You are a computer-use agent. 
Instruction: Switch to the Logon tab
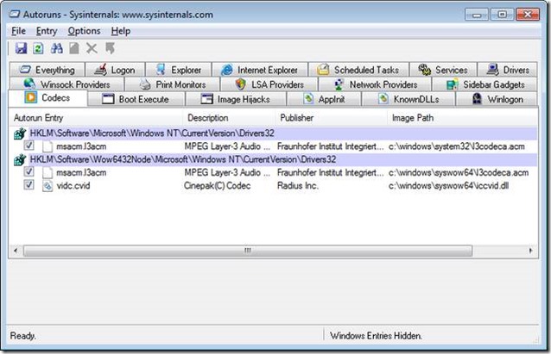(x=115, y=70)
